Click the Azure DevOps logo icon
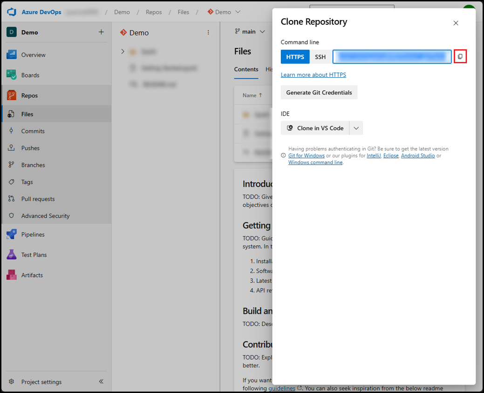 (12, 12)
